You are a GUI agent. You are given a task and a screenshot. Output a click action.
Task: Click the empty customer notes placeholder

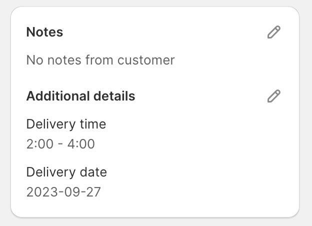tap(100, 60)
